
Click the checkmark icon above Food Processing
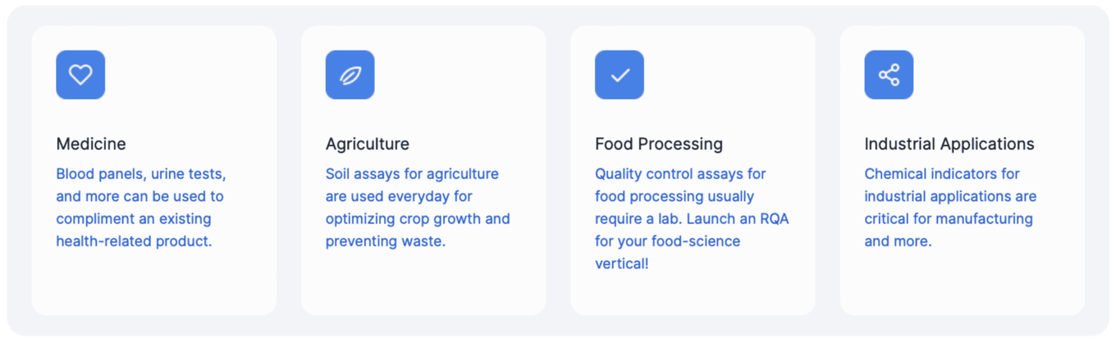[x=620, y=75]
